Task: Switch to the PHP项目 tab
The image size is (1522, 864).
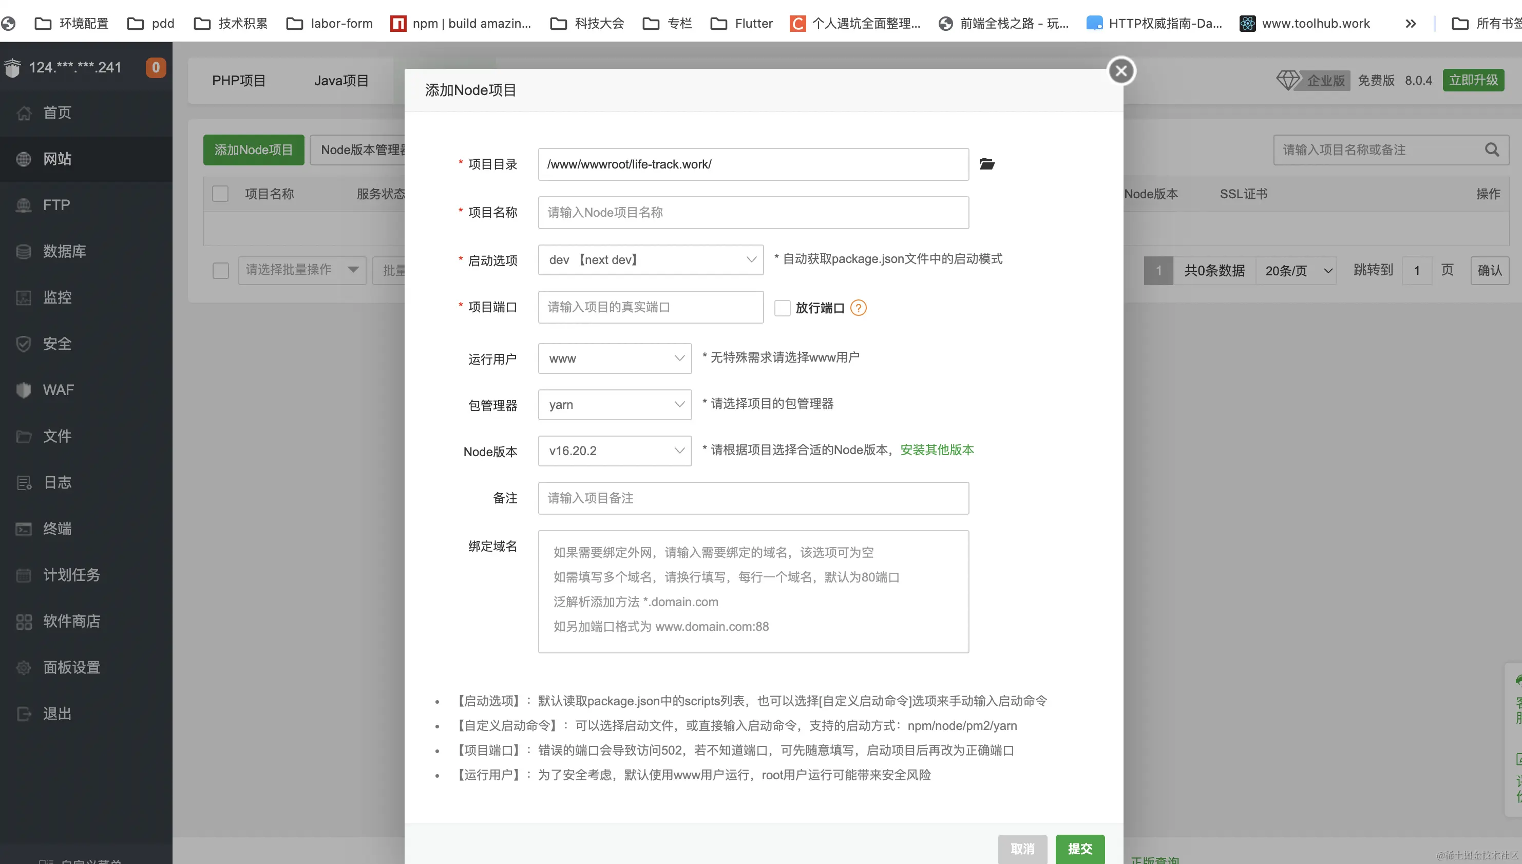Action: 238,80
